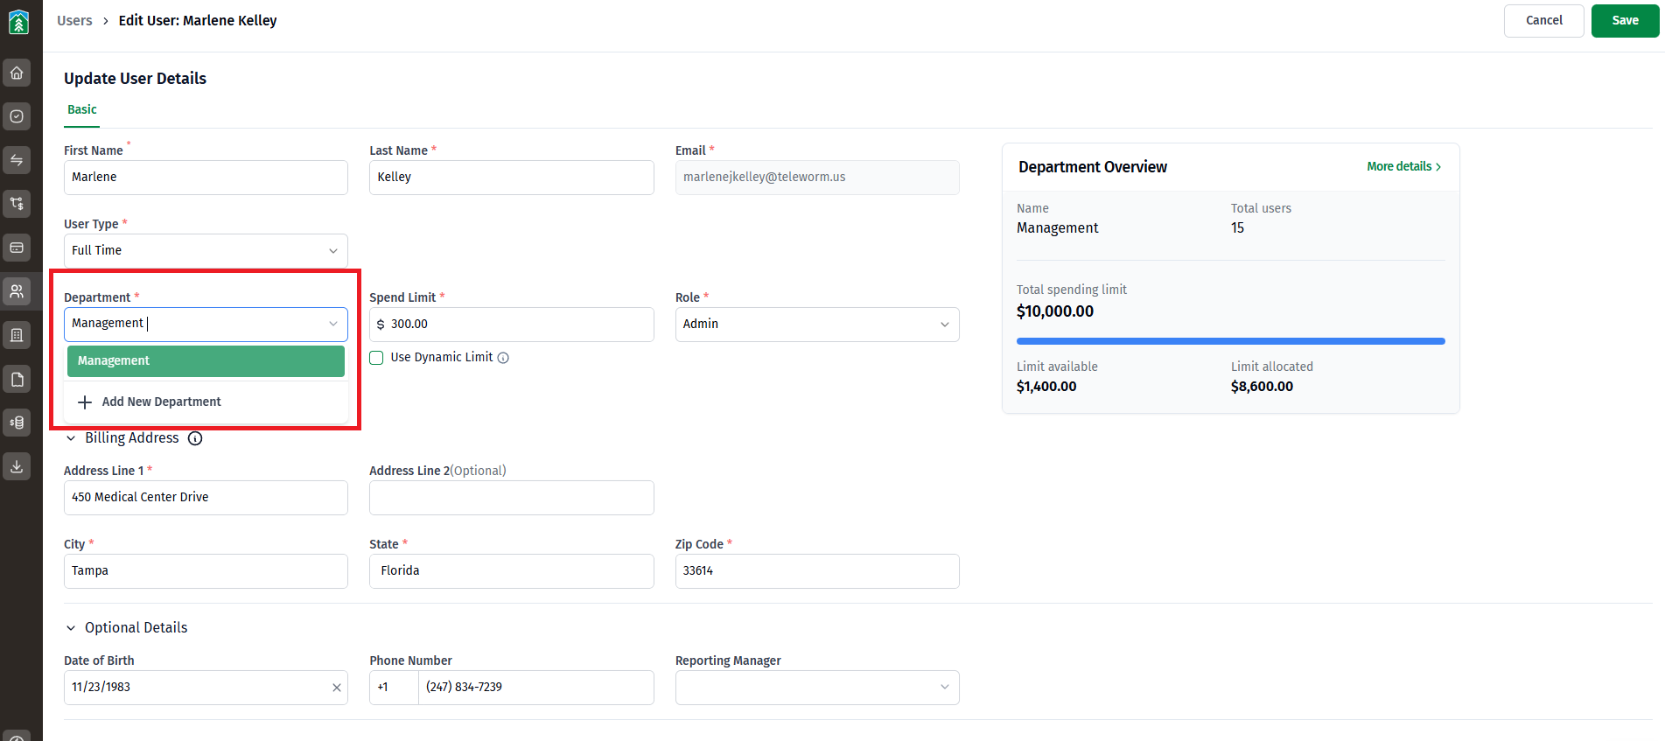1665x741 pixels.
Task: Click the Use Dynamic Limit label
Action: 442,358
